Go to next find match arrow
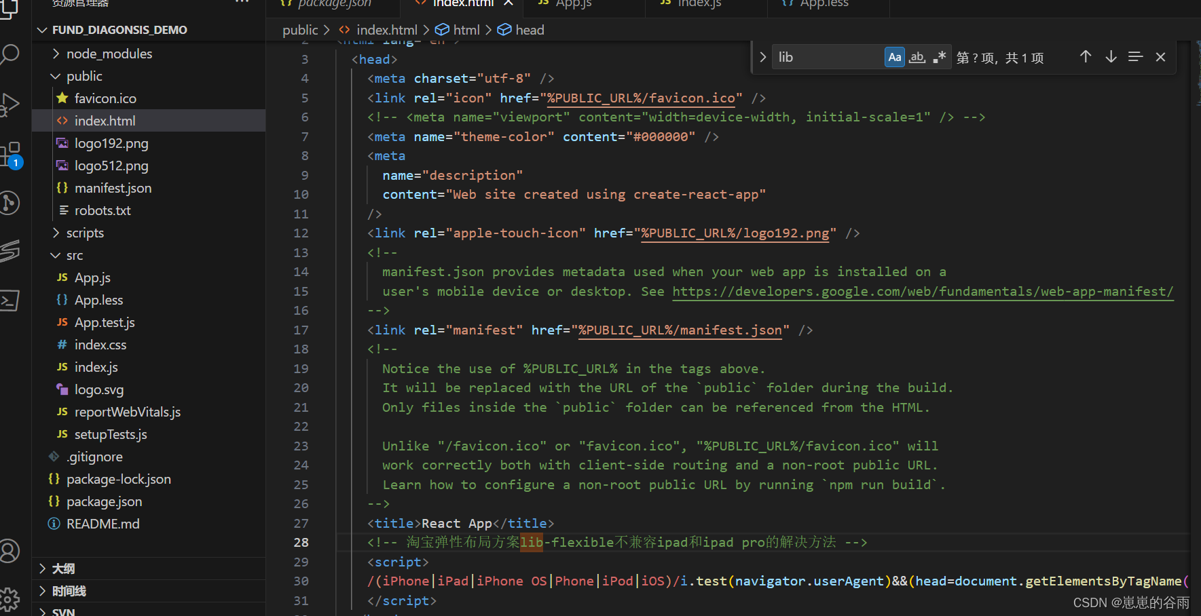 pos(1111,57)
